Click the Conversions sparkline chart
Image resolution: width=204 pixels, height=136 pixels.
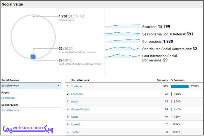122,41
